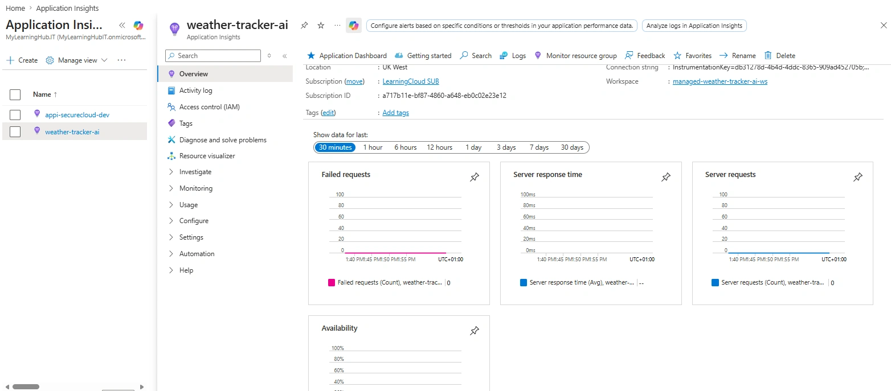Select 1 hour time range

[373, 147]
